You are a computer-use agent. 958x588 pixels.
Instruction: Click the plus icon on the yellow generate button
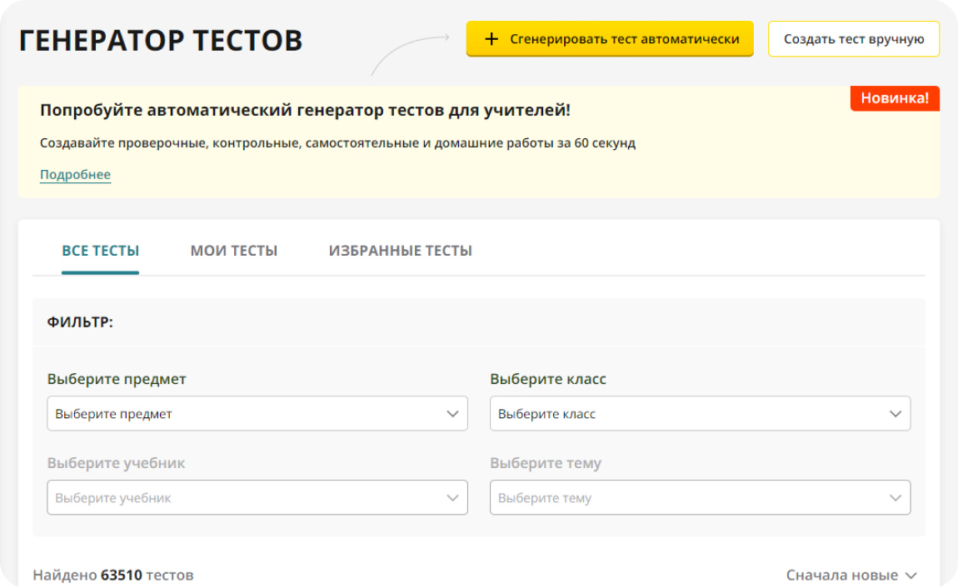coord(491,39)
